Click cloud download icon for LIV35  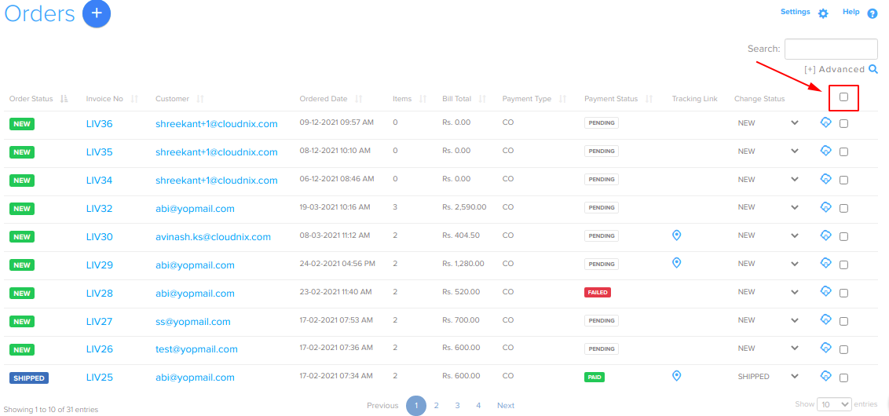(x=826, y=151)
